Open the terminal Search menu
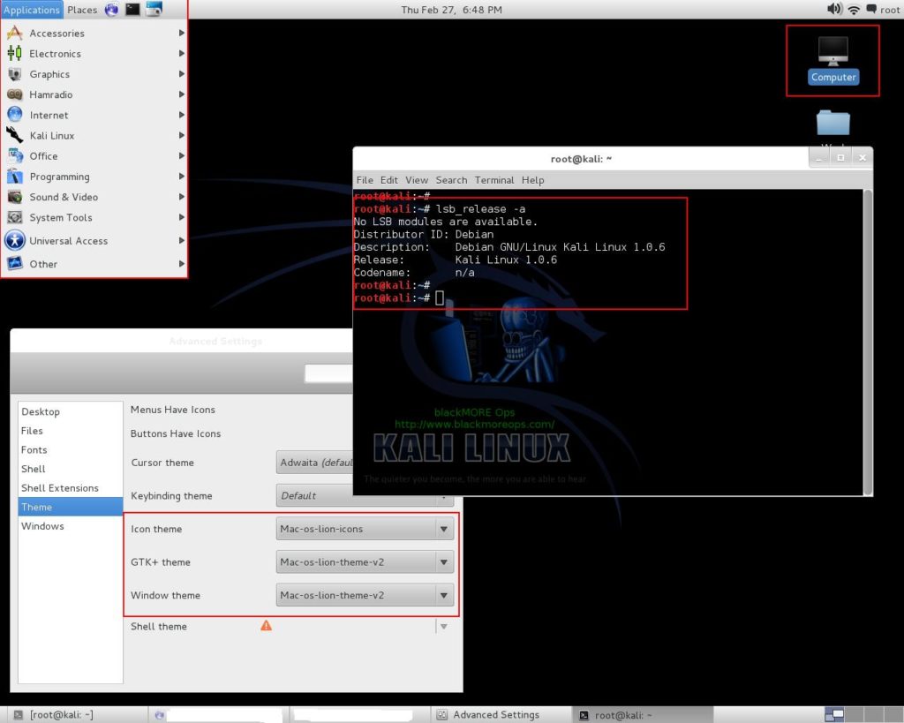Viewport: 904px width, 723px height. click(451, 180)
